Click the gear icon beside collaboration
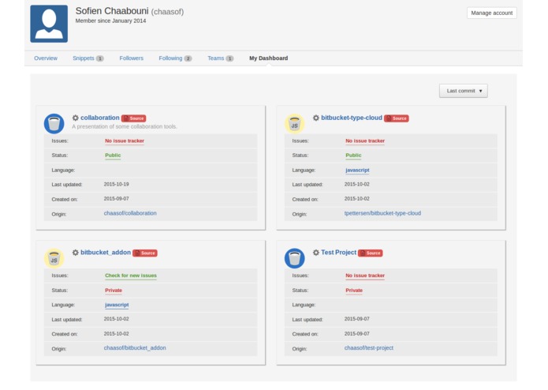Viewport: 548px width, 390px height. (75, 118)
